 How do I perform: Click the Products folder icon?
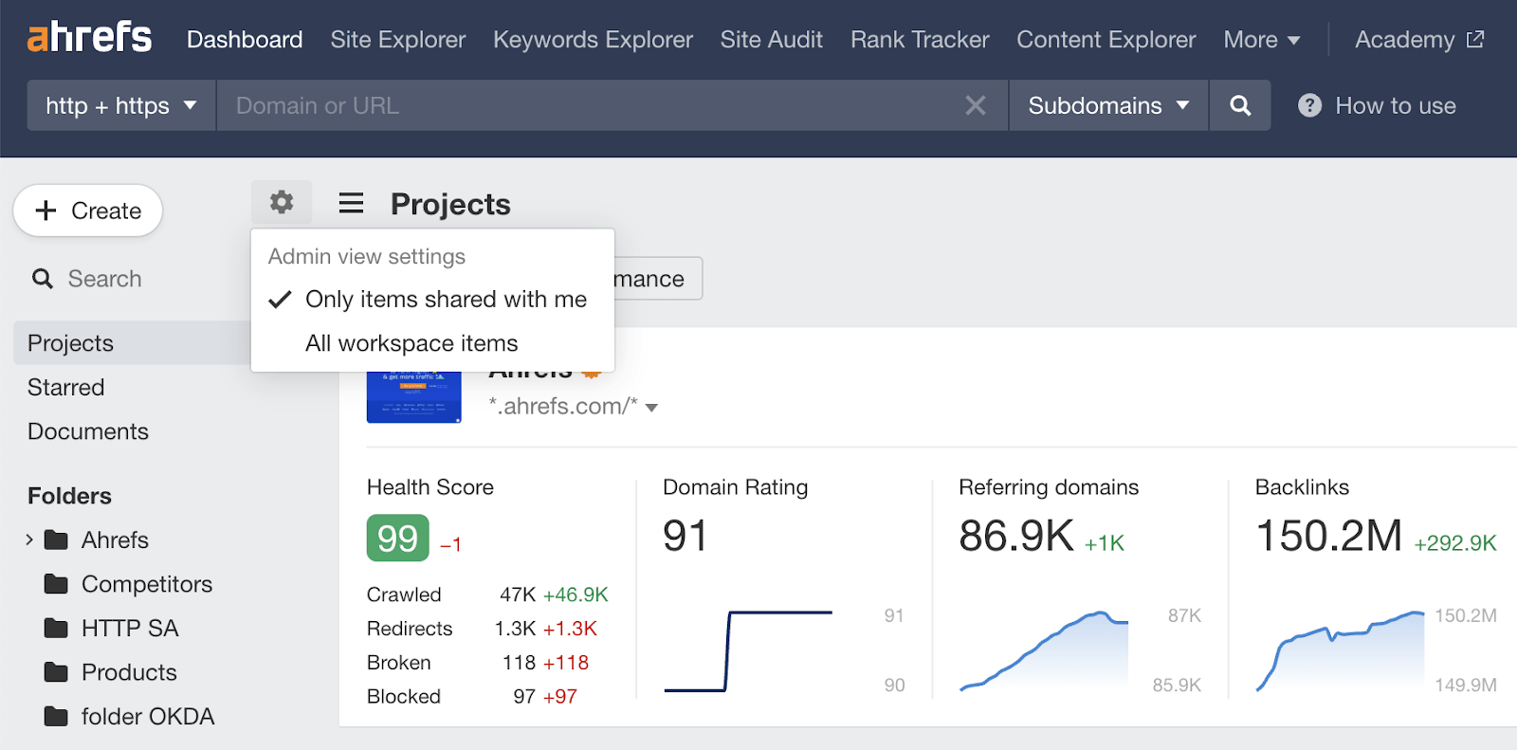coord(57,672)
